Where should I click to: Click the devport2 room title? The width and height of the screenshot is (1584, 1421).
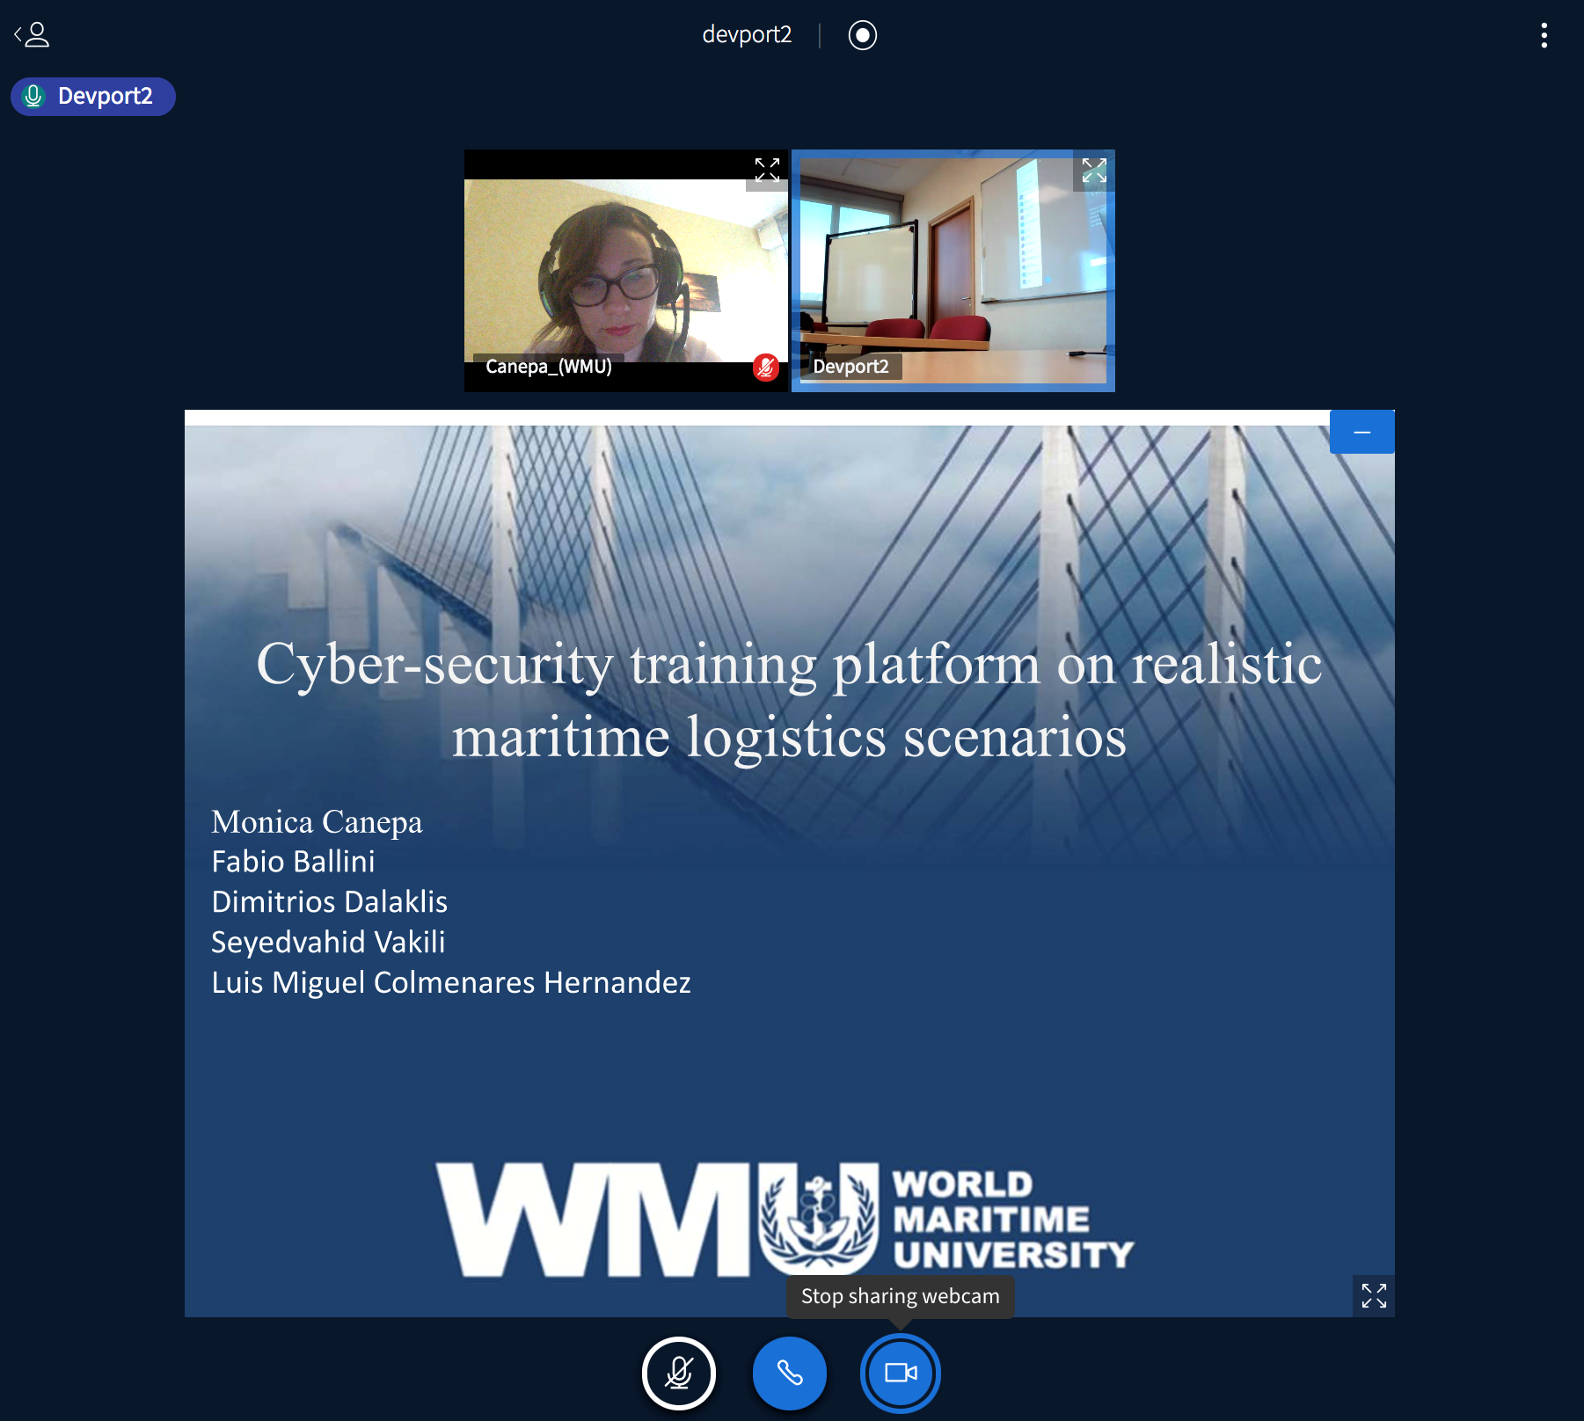coord(747,34)
